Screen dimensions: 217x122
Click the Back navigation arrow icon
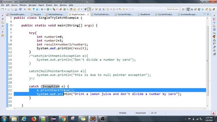[x=124, y=9]
